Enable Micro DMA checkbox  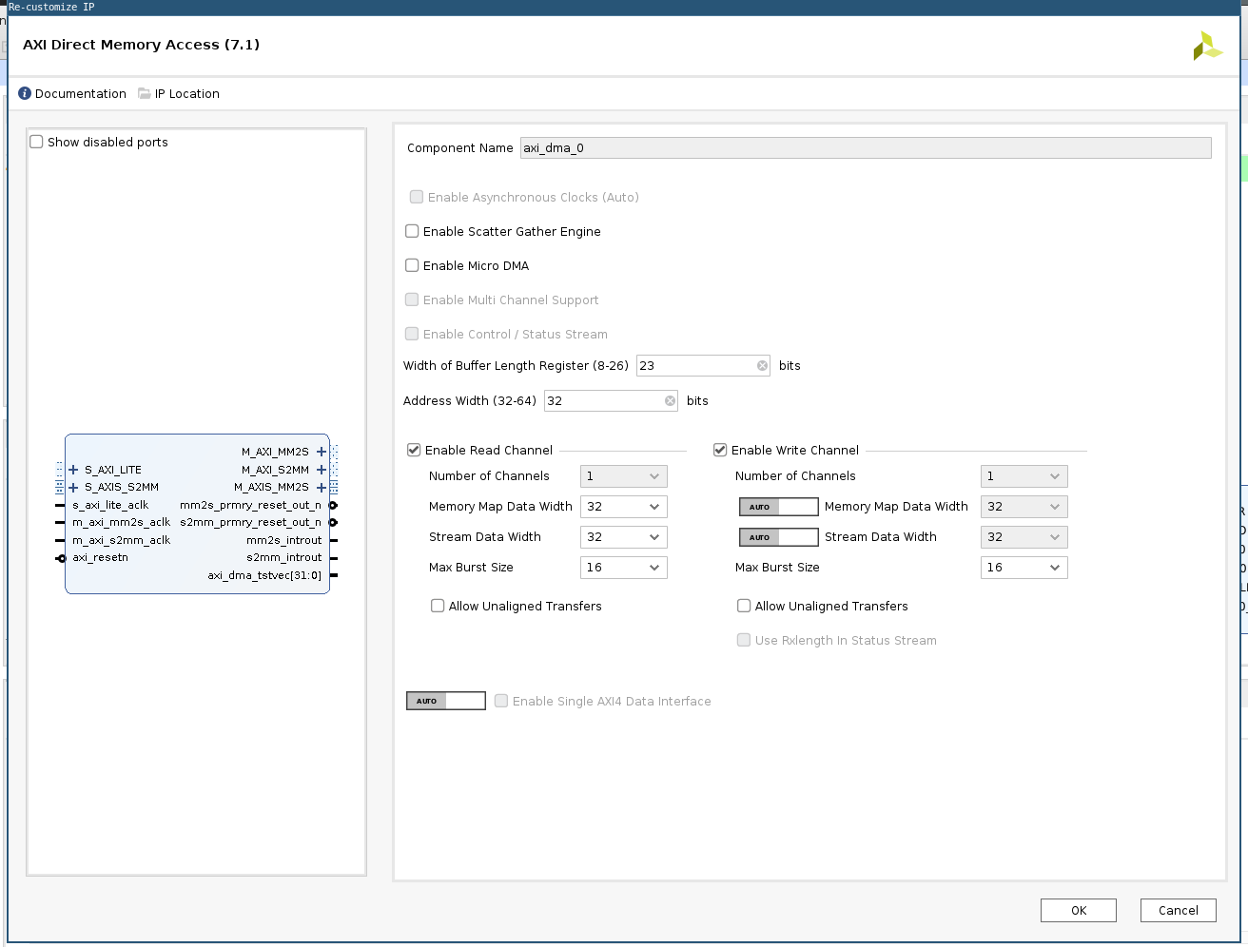pyautogui.click(x=413, y=265)
